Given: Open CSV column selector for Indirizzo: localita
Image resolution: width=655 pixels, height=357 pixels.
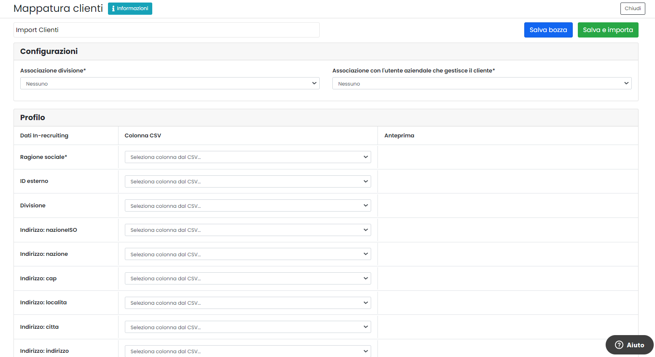Looking at the screenshot, I should pos(248,303).
